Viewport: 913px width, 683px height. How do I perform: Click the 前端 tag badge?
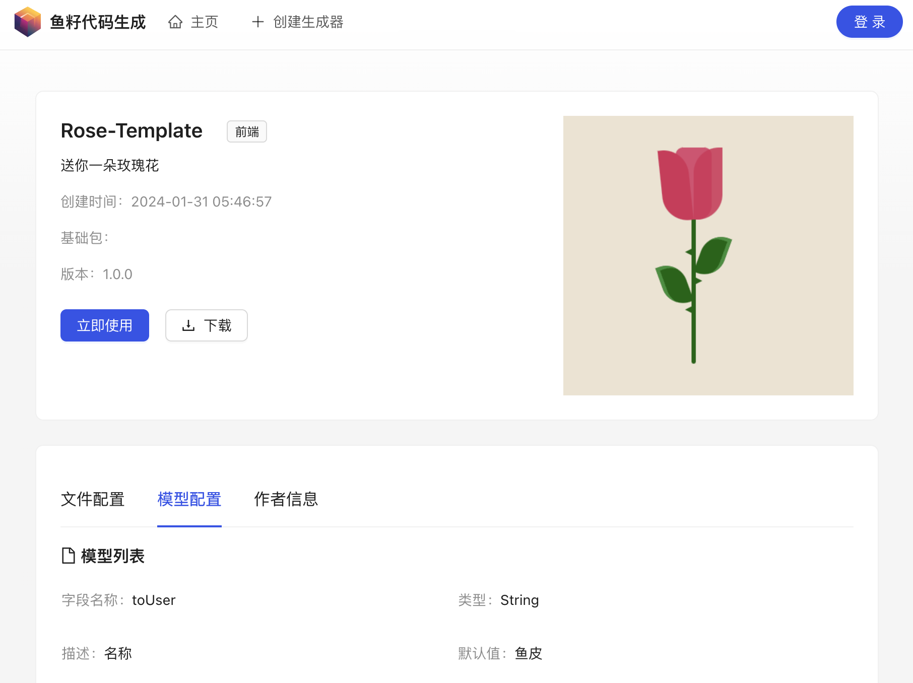click(x=246, y=132)
